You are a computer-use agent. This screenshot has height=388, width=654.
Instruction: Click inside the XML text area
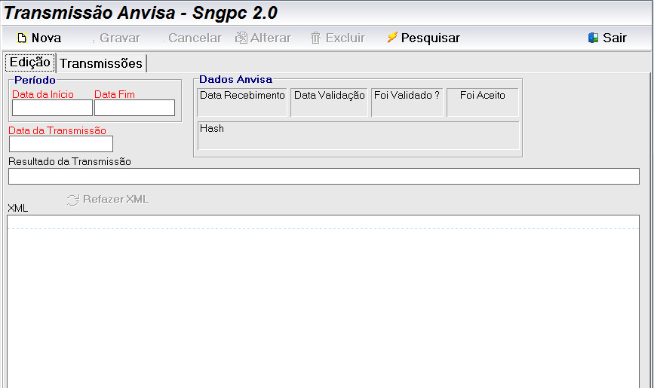[x=324, y=301]
